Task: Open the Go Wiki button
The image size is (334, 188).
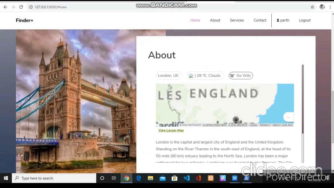Action: click(x=241, y=75)
